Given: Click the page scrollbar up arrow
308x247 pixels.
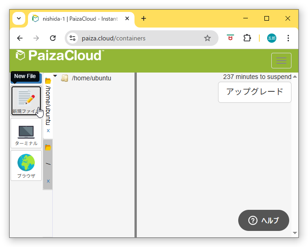Looking at the screenshot, I should click(295, 77).
